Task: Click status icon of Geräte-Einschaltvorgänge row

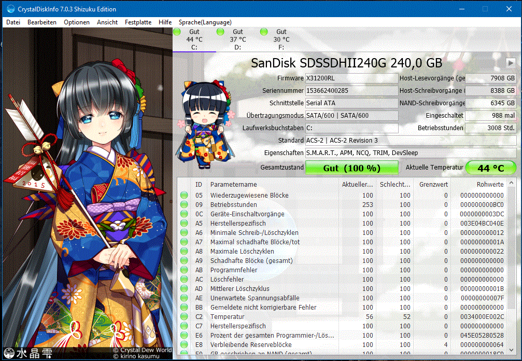Action: click(x=184, y=214)
